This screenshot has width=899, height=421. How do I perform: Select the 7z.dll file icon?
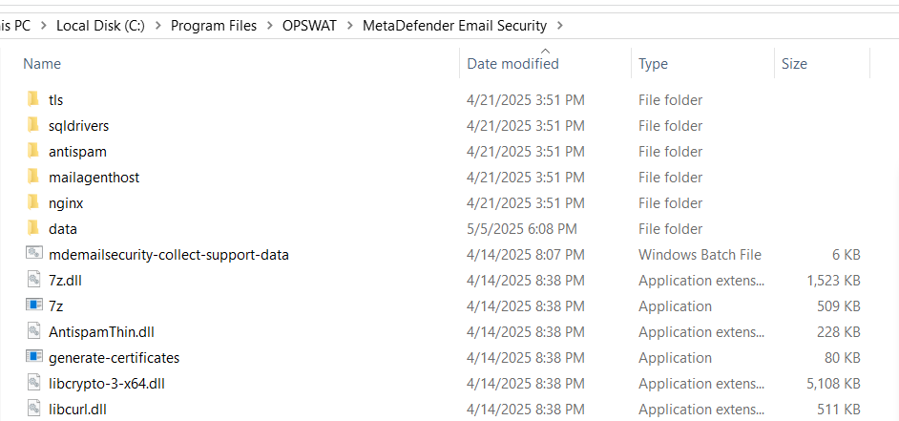tap(34, 280)
